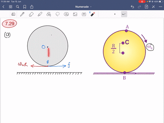Screen dimensions: 164x123
Task: Open search with the magnifier icon
Action: tap(17, 7)
